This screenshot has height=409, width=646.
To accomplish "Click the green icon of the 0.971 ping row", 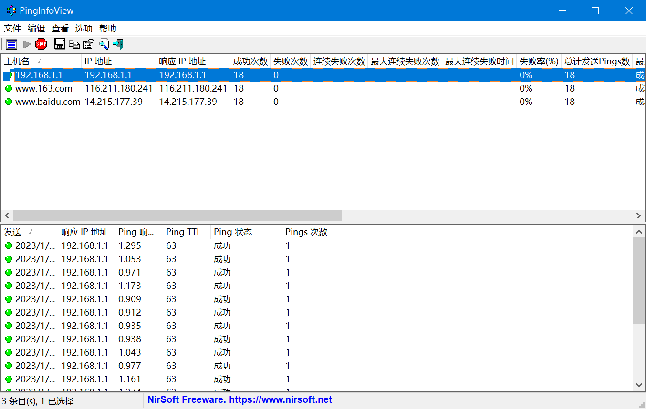I will point(9,272).
